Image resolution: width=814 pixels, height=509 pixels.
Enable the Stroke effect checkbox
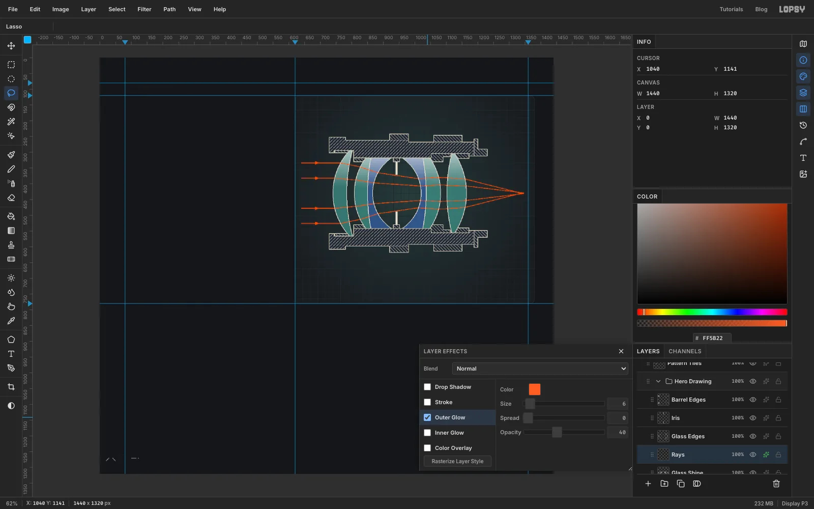(427, 402)
